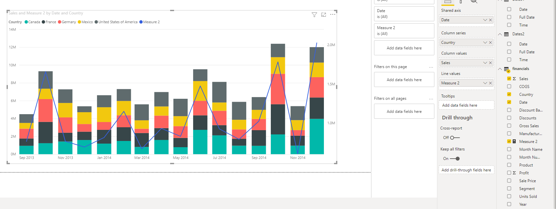Screen dimensions: 556x209
Task: Click the sigma icon beside Profit field
Action: pyautogui.click(x=514, y=173)
